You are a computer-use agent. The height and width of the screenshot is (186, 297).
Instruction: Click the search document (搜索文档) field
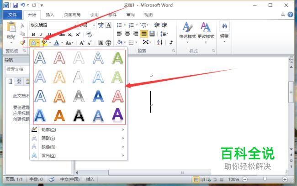(x=17, y=69)
